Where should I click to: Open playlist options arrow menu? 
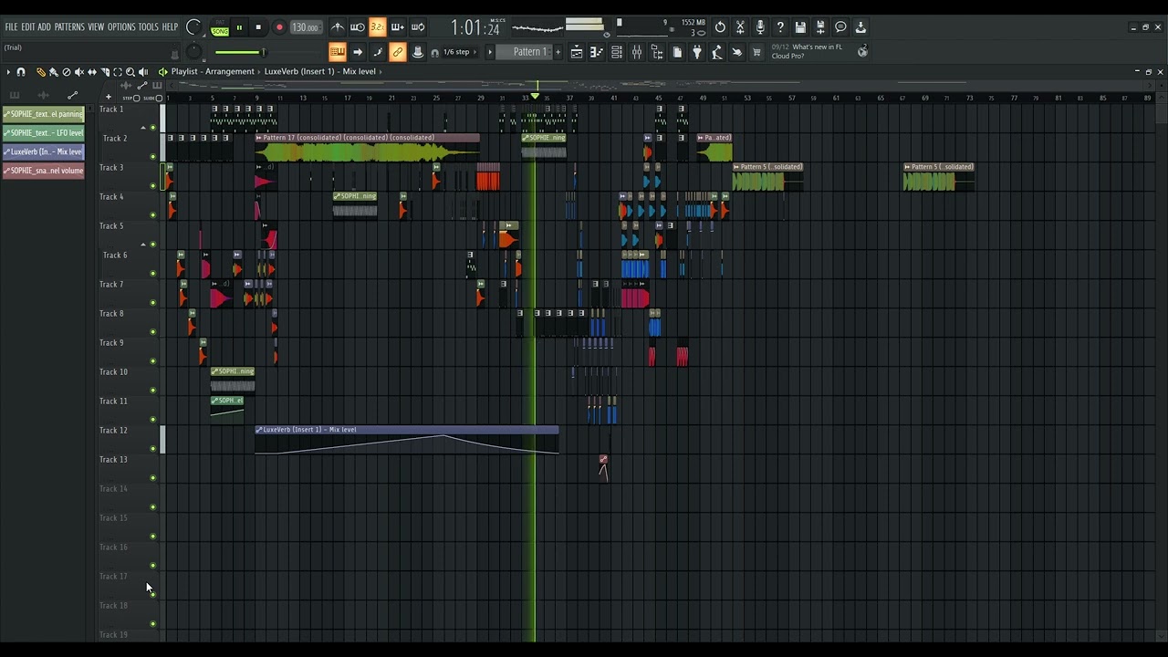point(8,71)
